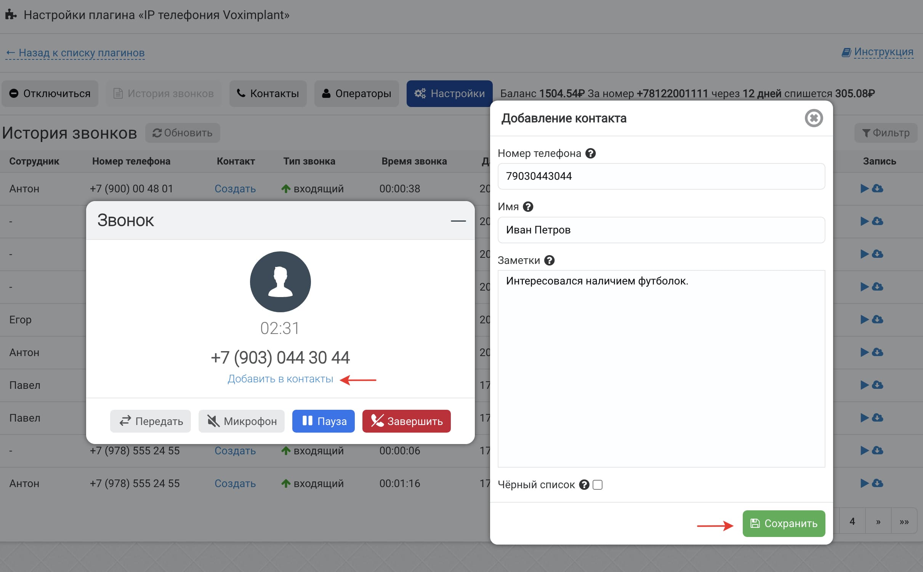Open help icon next to Чёрный список
This screenshot has height=572, width=923.
(x=584, y=485)
